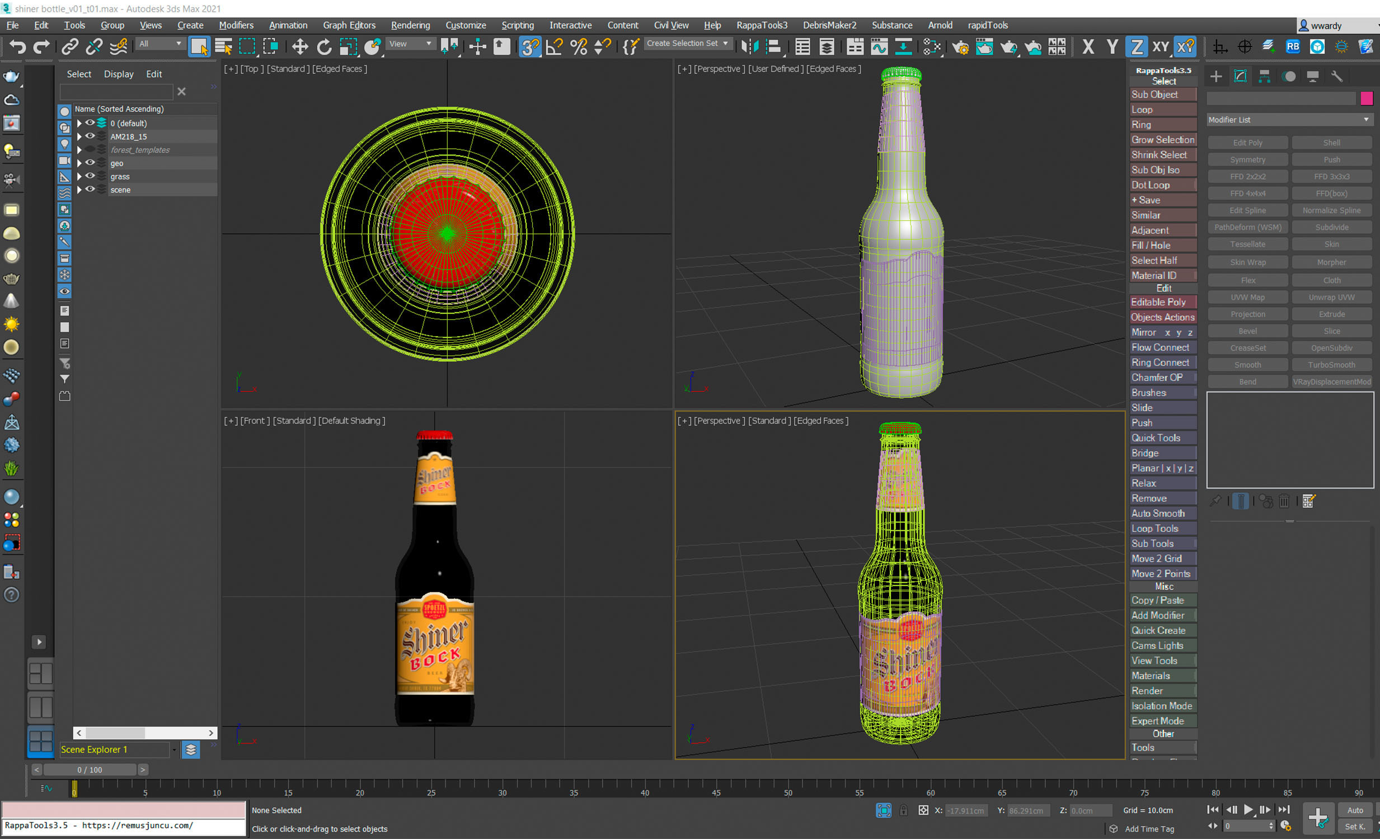Open the Scripting menu

pos(518,25)
